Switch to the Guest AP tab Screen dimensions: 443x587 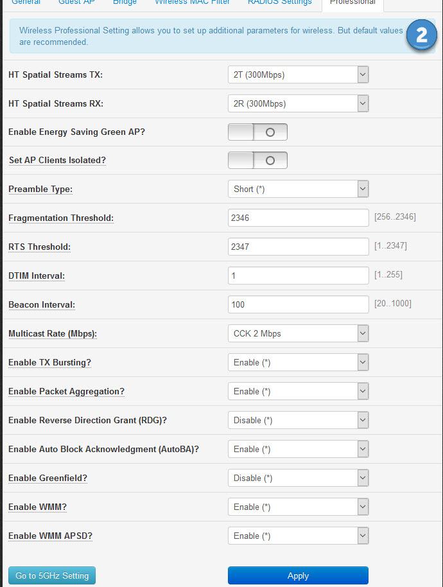click(x=76, y=3)
